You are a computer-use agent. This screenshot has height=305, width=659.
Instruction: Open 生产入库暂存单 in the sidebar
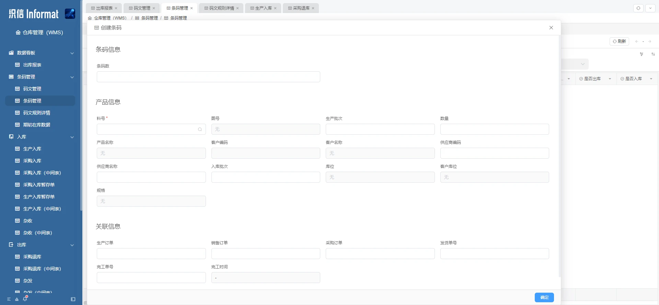tap(40, 197)
